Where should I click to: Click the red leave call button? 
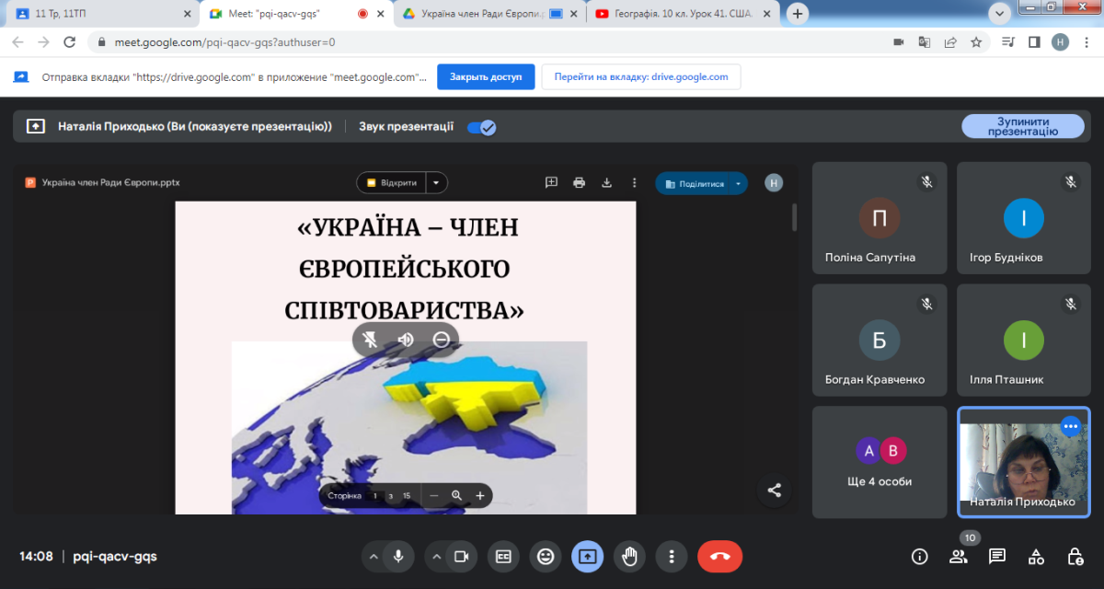pos(719,556)
